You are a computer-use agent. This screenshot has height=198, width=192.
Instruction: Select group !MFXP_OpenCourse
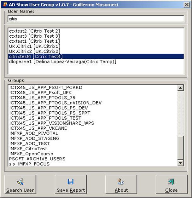coord(93,154)
